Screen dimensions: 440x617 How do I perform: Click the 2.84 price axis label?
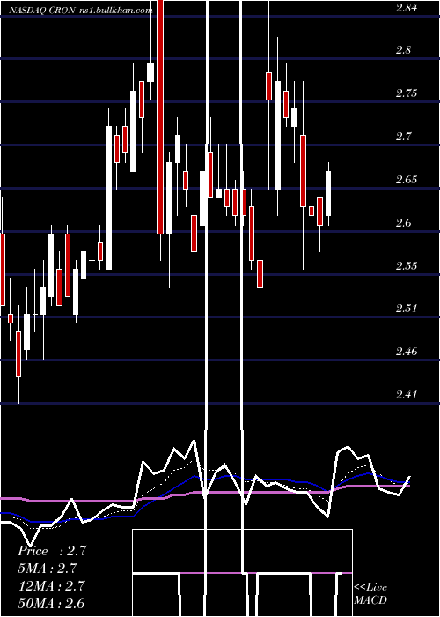407,8
